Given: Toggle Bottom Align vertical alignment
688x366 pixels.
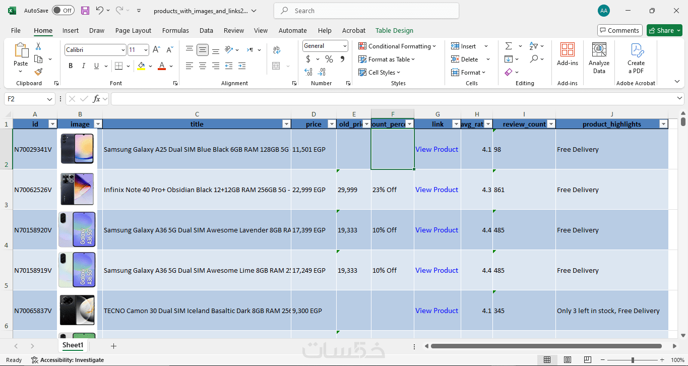Looking at the screenshot, I should (216, 50).
